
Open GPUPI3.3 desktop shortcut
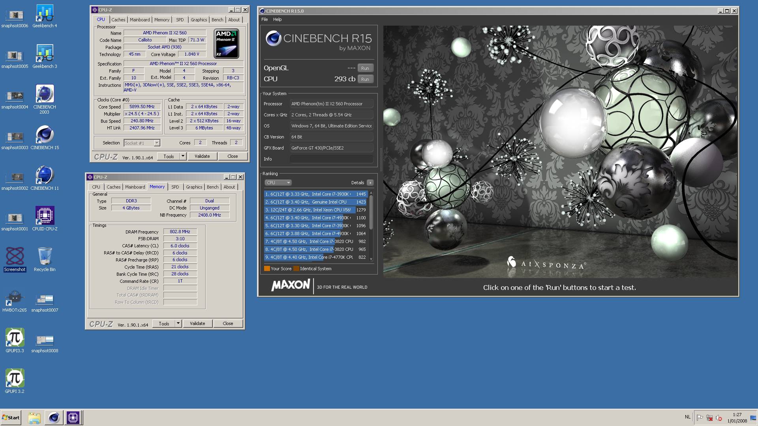(x=15, y=341)
